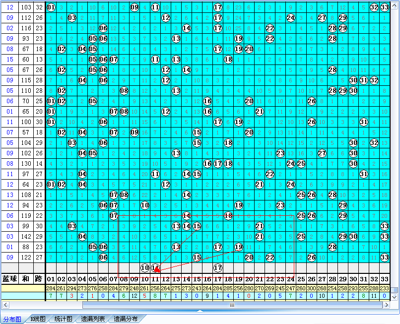Collapse the panel using the splitter triangle above the tabs
The image size is (400, 324).
[200, 311]
